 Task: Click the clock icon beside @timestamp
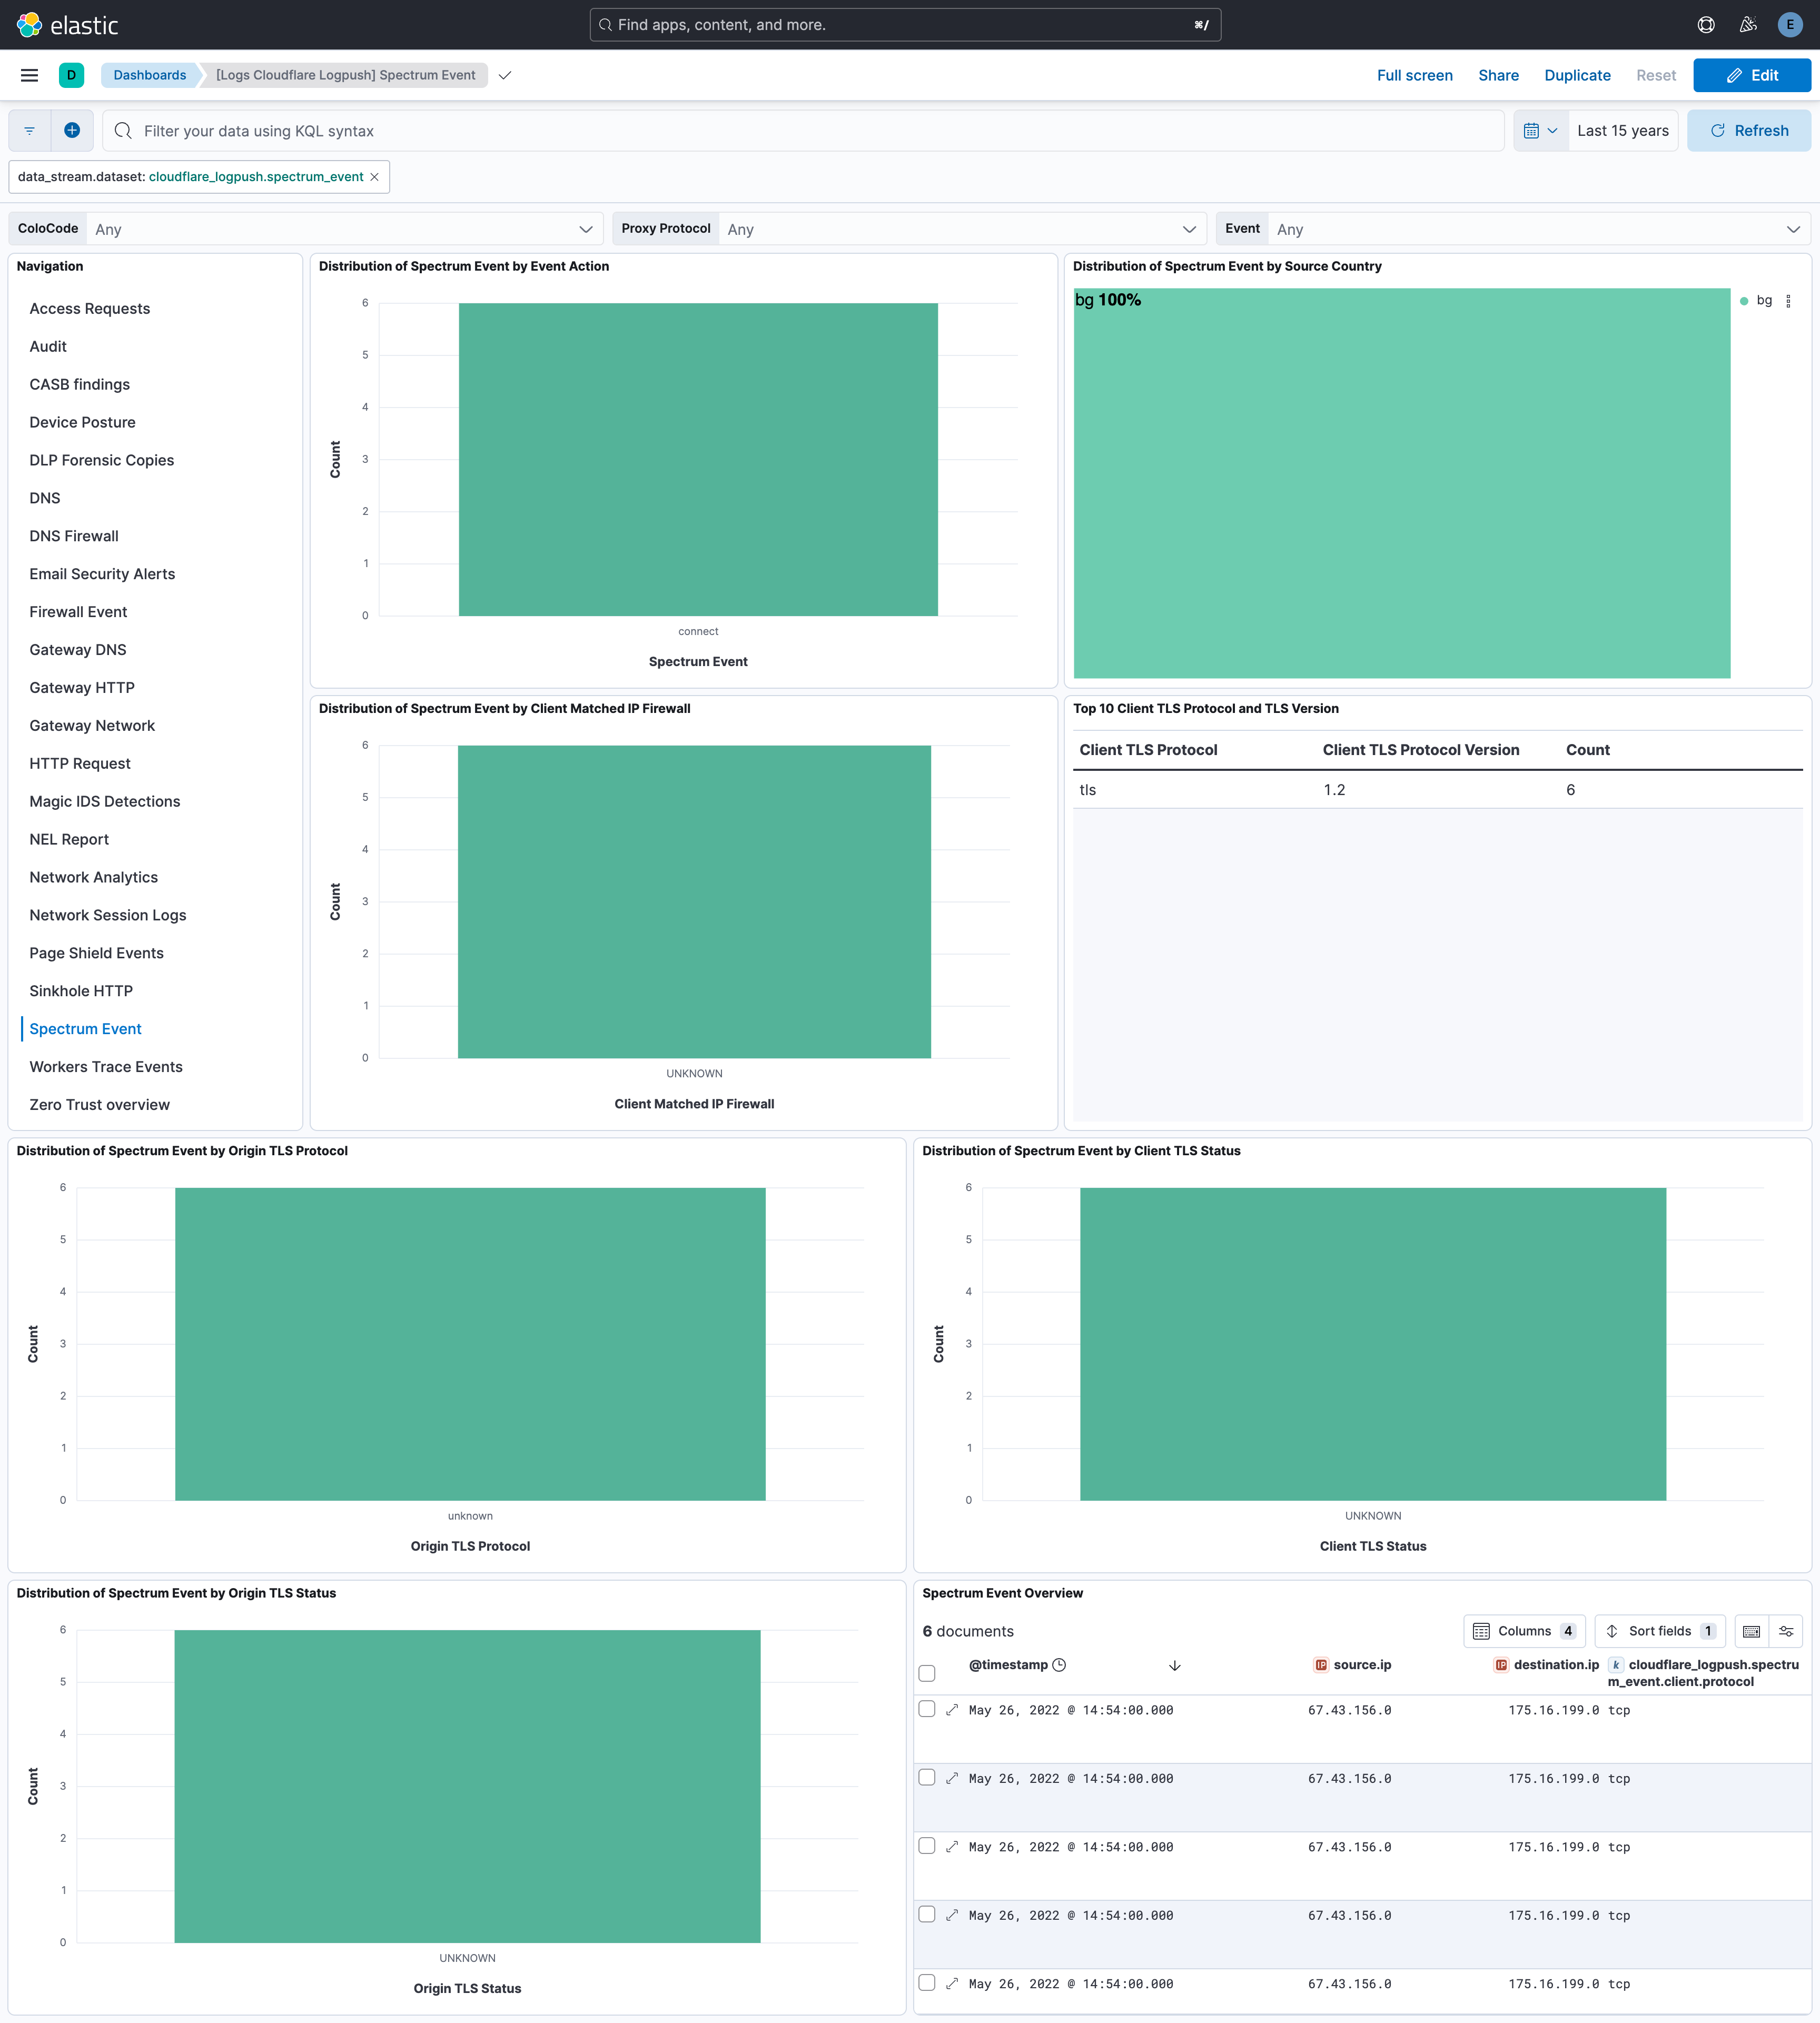point(1059,1665)
